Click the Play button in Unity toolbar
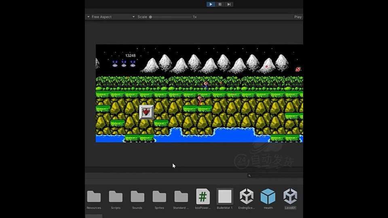Image resolution: width=388 pixels, height=218 pixels. 211,4
